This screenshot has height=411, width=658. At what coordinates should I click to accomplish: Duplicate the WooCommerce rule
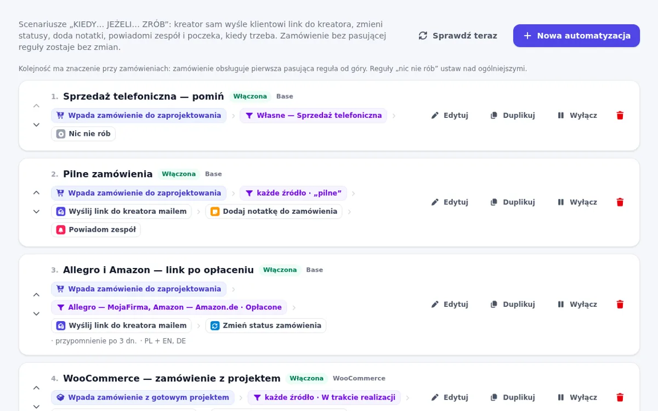click(x=512, y=397)
